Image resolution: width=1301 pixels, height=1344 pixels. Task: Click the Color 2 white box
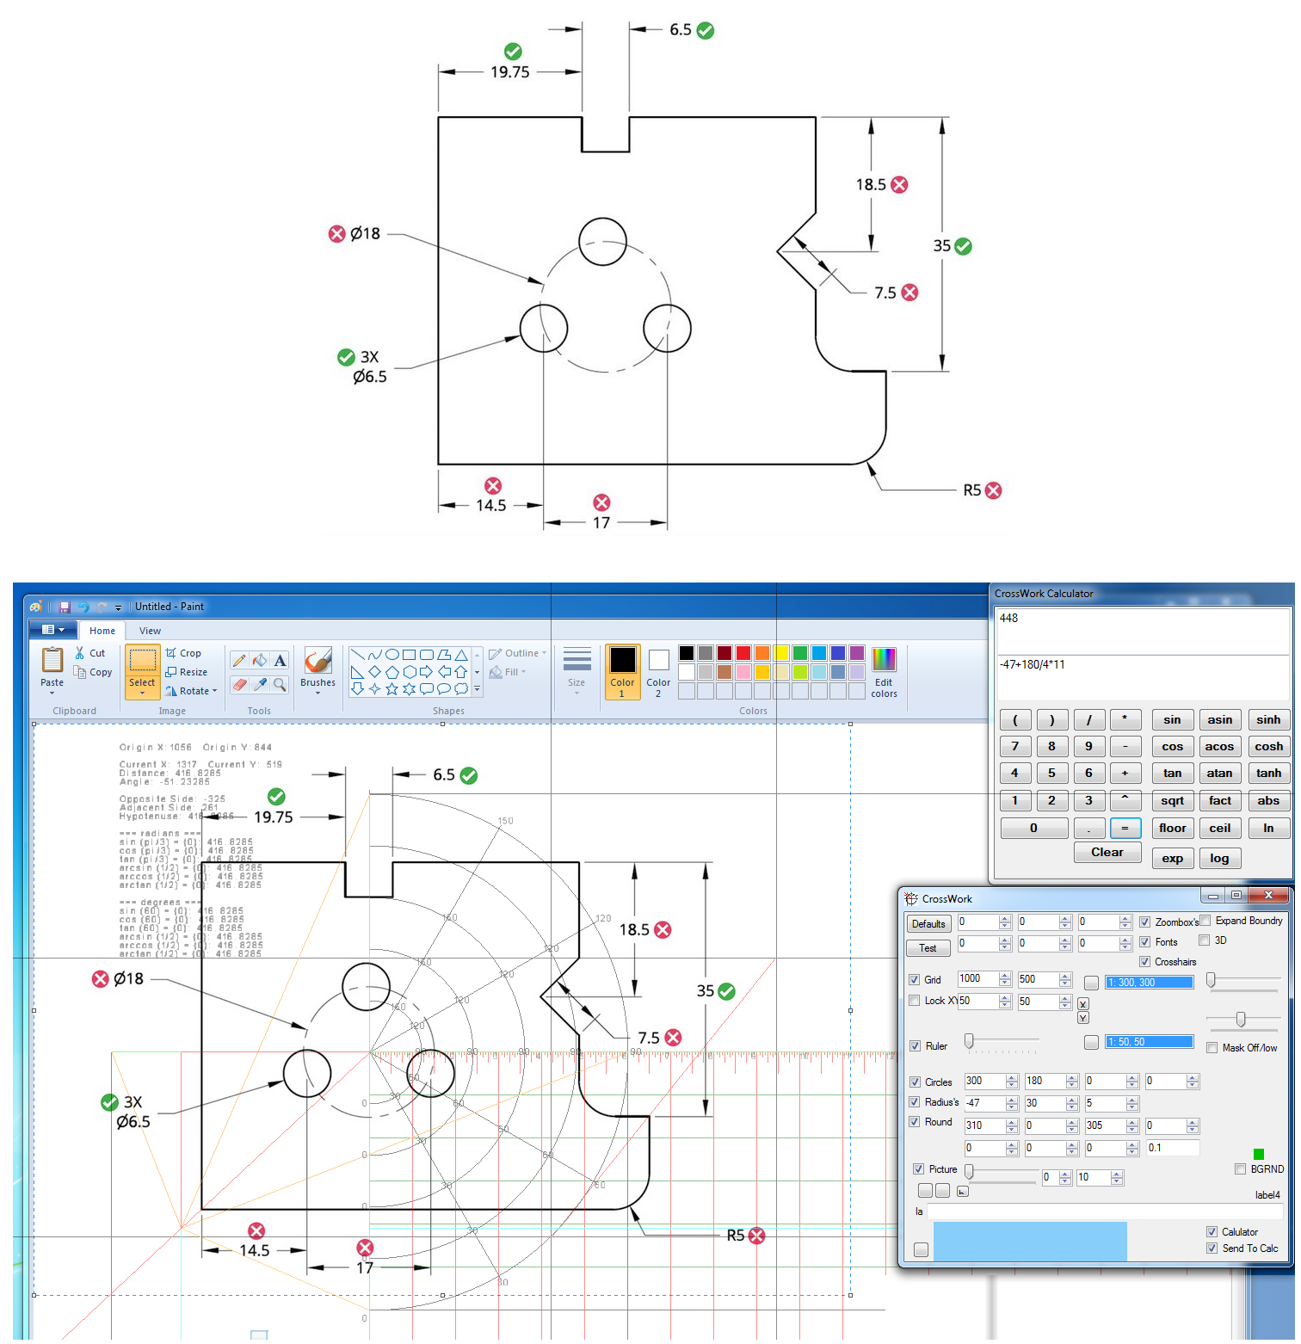(659, 660)
